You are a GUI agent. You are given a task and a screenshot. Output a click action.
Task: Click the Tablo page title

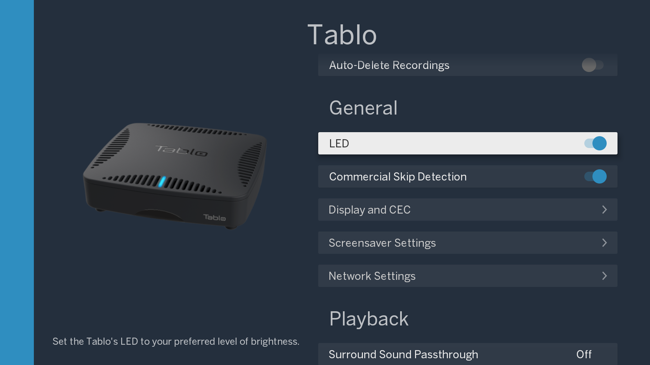pos(342,34)
